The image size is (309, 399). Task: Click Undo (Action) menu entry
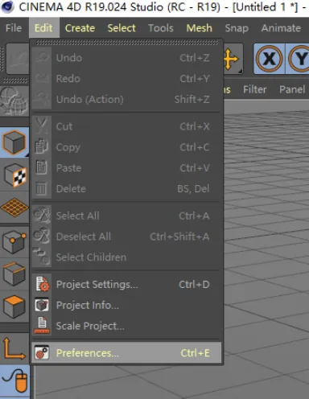tap(126, 99)
